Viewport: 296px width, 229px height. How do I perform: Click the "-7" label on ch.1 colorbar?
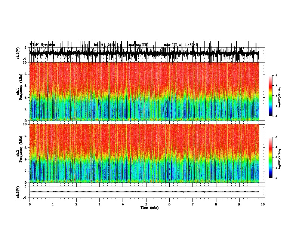coord(275,116)
